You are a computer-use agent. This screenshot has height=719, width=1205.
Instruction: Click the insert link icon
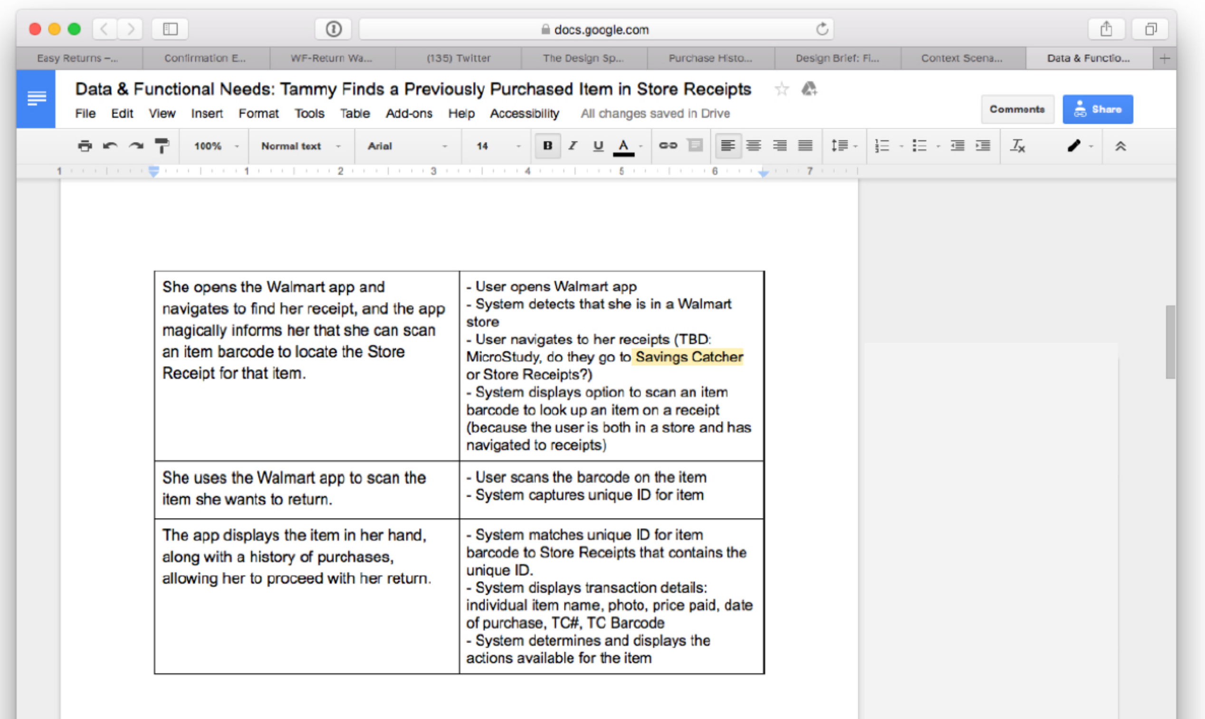click(668, 145)
